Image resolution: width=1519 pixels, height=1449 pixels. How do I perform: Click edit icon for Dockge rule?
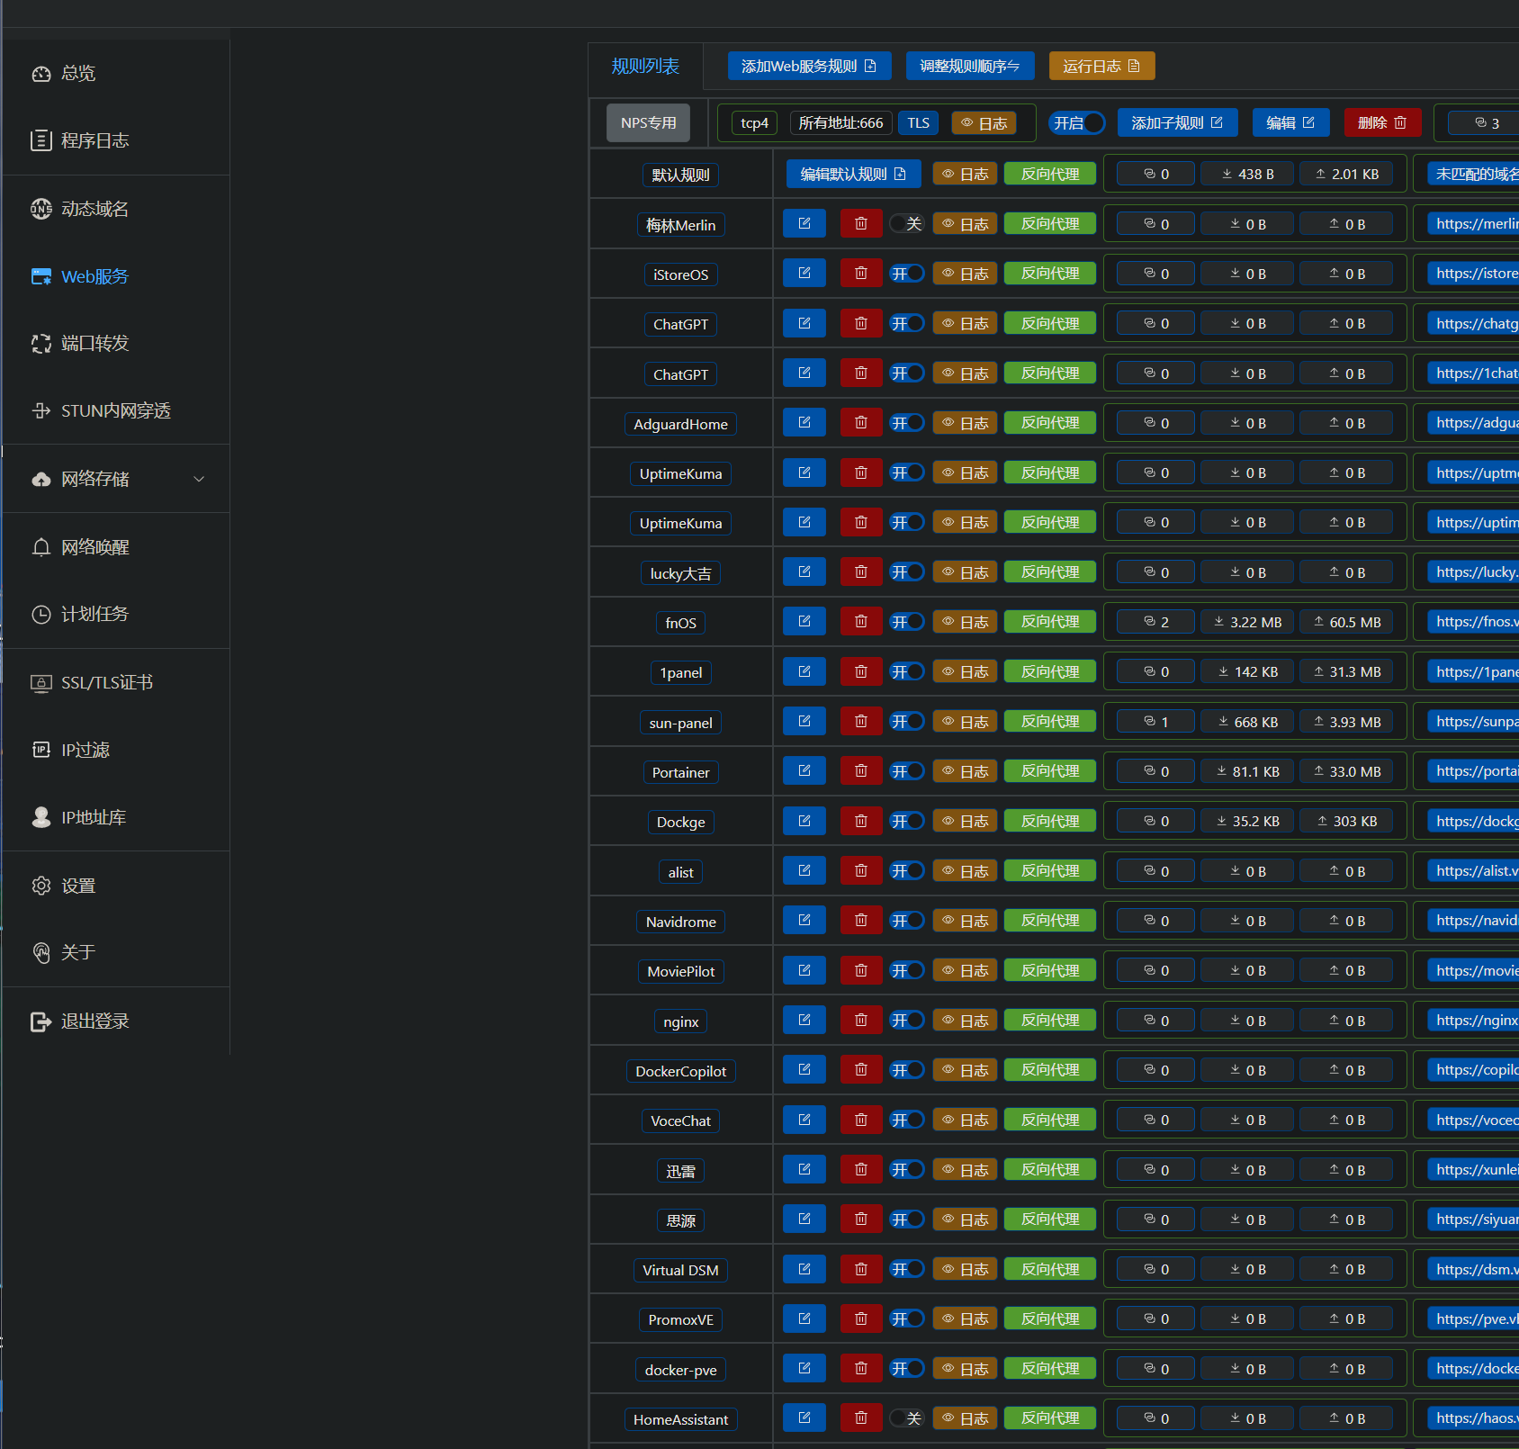(804, 821)
